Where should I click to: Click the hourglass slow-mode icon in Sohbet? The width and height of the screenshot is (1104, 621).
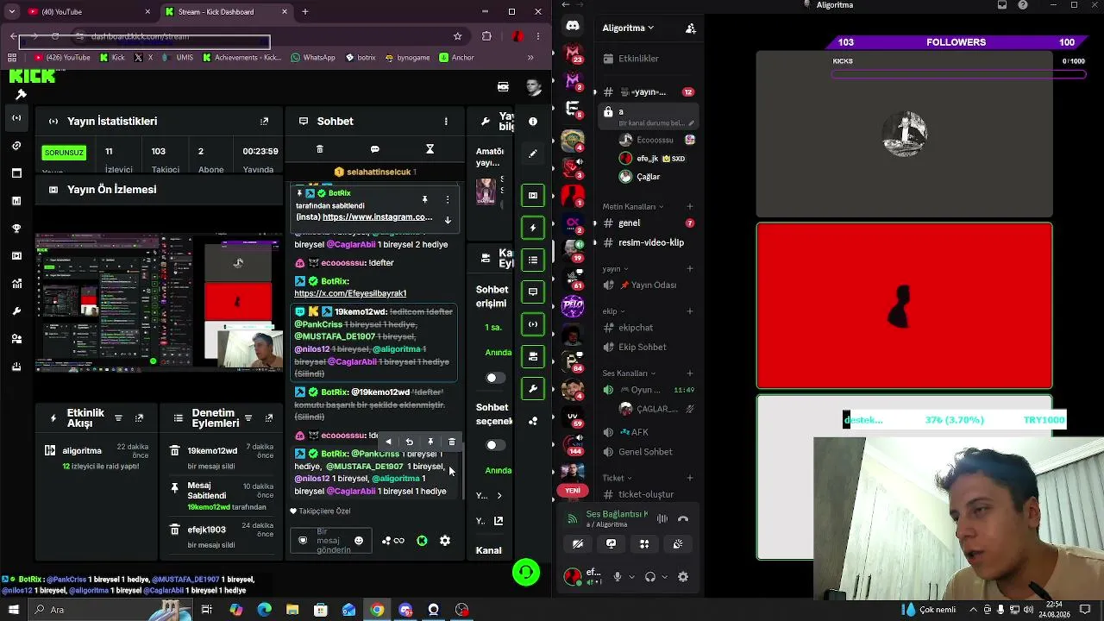coord(430,149)
